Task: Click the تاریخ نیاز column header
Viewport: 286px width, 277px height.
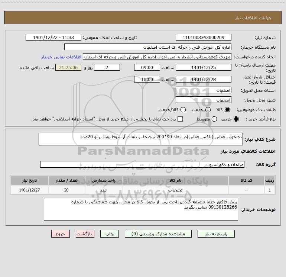Action: 29,180
